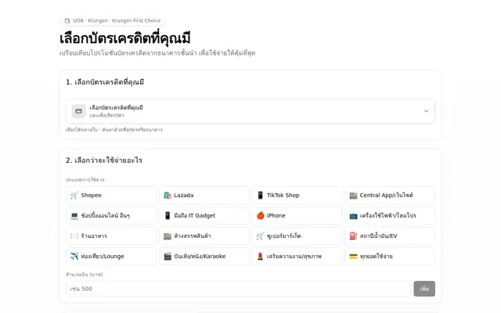The width and height of the screenshot is (501, 313).
Task: Click the UOB · Krungsri · Krungsri First Choice badge
Action: 113,21
